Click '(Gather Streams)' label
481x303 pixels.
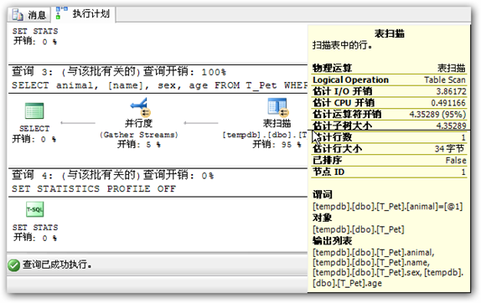coord(138,135)
